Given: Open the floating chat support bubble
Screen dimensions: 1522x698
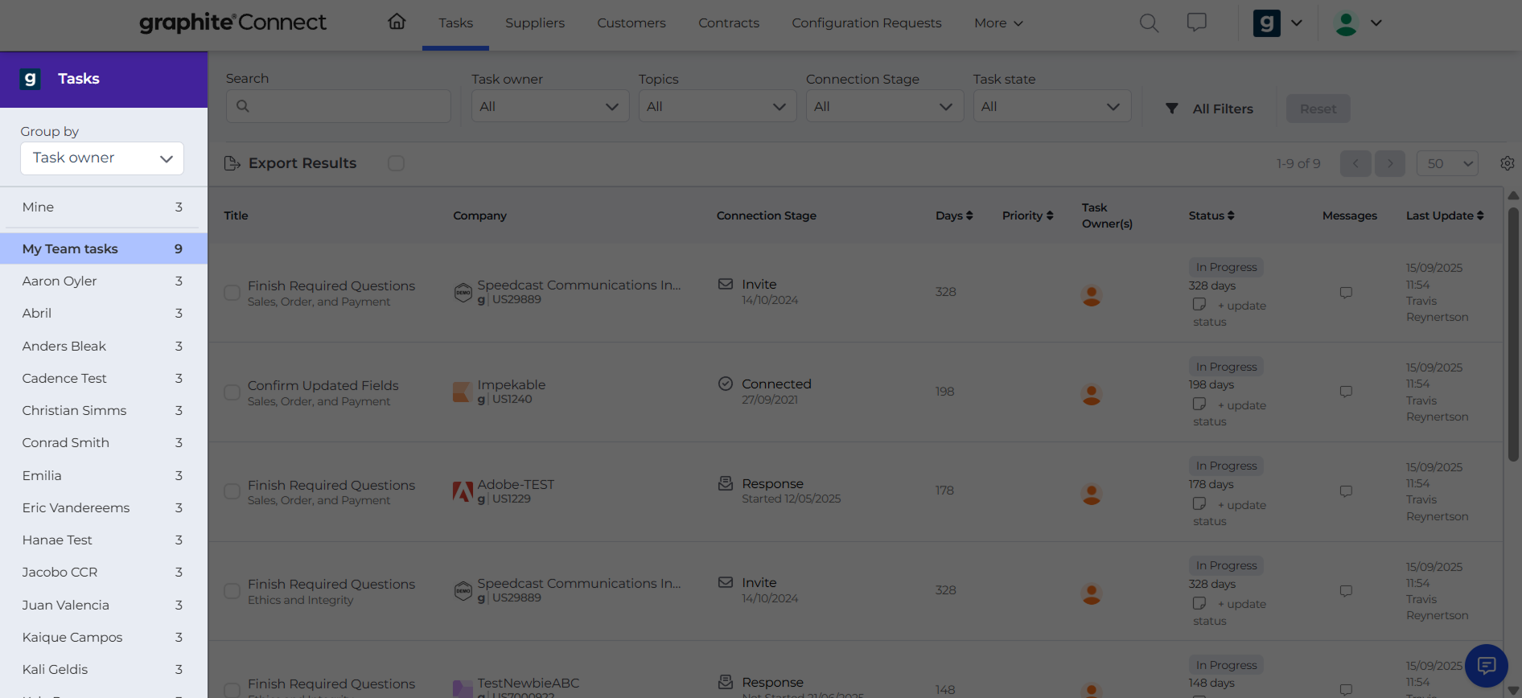Looking at the screenshot, I should click(x=1486, y=665).
